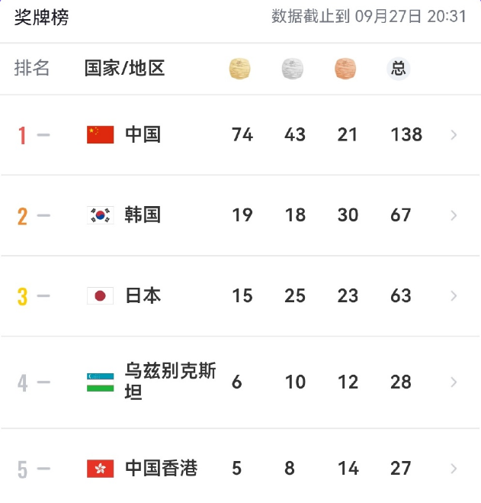Select the 排名 column header
481x503 pixels.
click(x=32, y=68)
